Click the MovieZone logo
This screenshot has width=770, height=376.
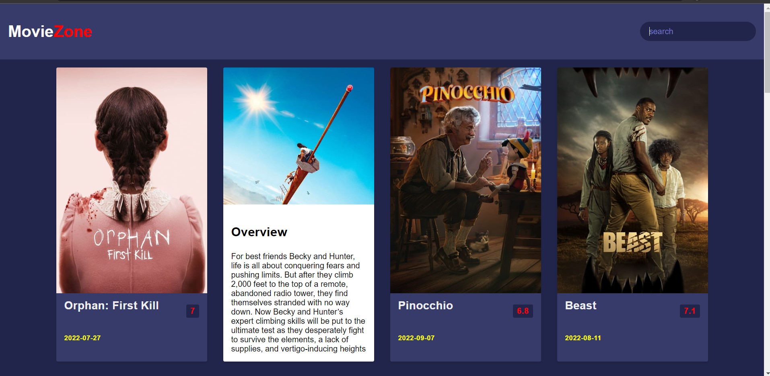click(50, 31)
